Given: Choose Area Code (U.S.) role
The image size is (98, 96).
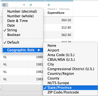Looking at the screenshot, I should (x=71, y=55).
